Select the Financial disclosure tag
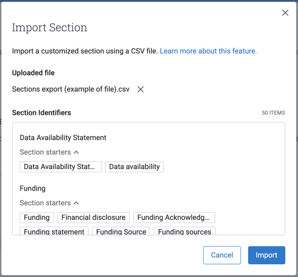 coord(94,217)
